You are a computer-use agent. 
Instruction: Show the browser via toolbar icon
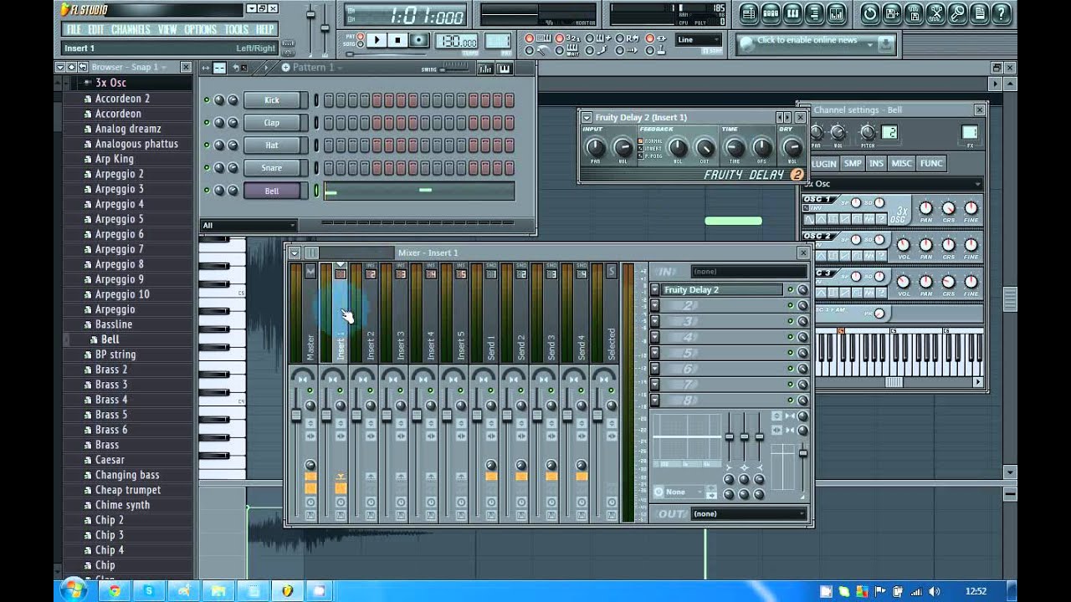pyautogui.click(x=814, y=13)
